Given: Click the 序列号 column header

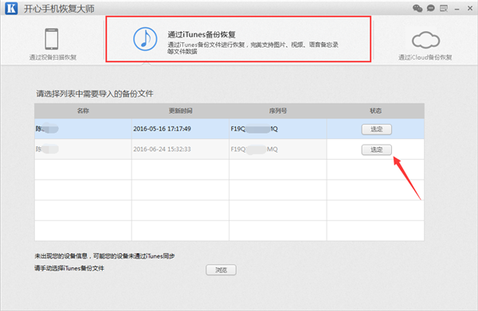Looking at the screenshot, I should (x=278, y=111).
